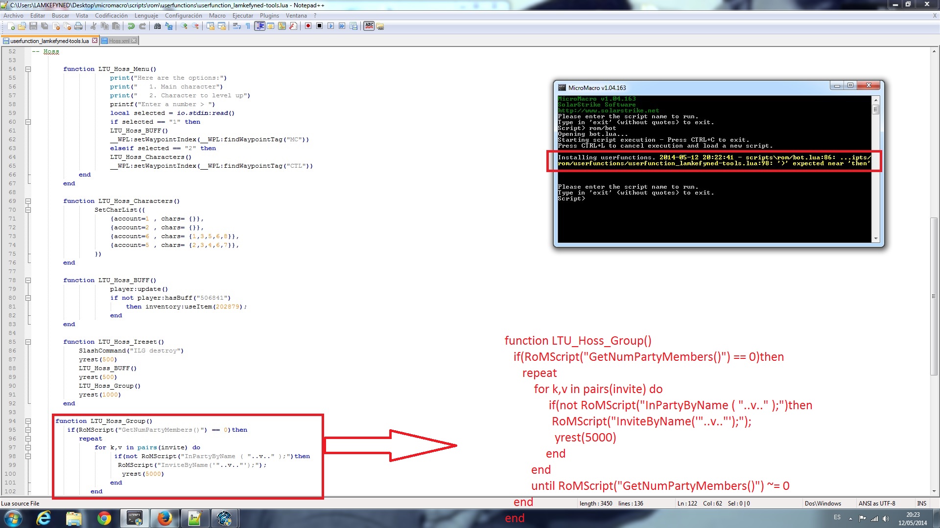Open a file from toolbar

pos(22,26)
